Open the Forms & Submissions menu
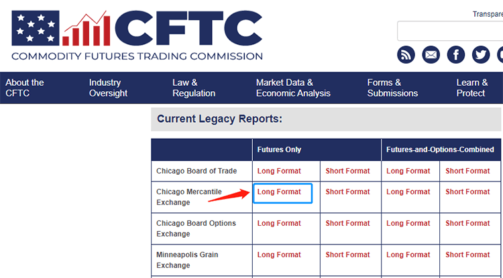Screen dimensions: 503x278 pos(392,88)
